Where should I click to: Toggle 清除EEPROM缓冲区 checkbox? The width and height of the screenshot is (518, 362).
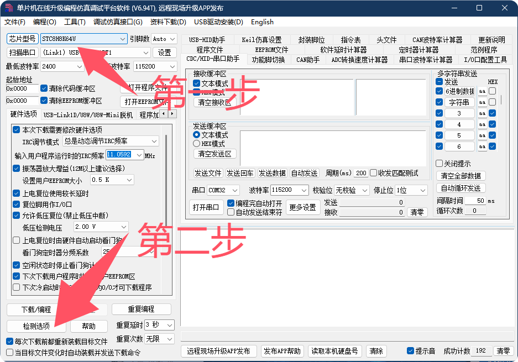(44, 100)
